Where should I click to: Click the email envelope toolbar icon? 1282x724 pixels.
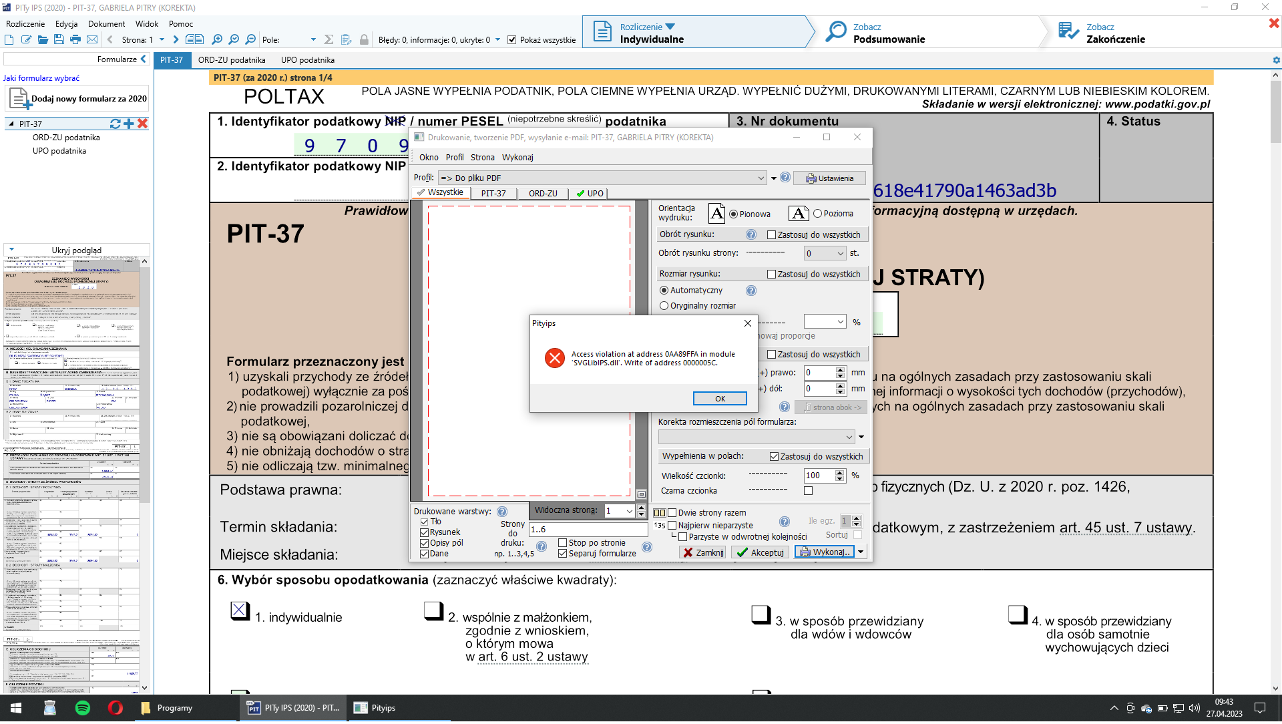[x=92, y=40]
